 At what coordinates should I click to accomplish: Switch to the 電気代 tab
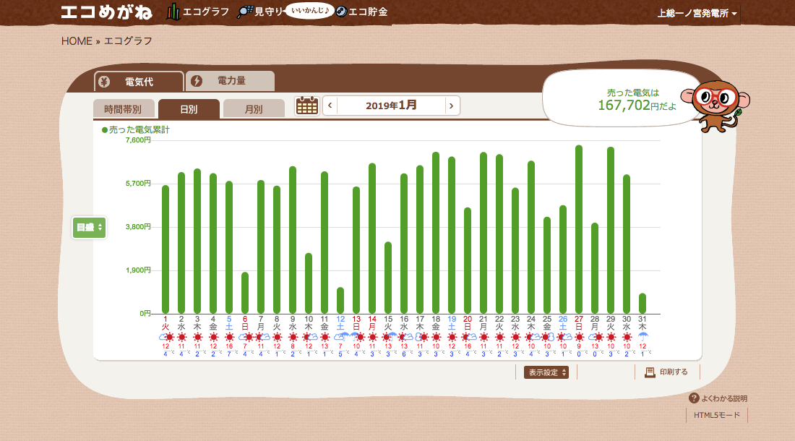(139, 82)
